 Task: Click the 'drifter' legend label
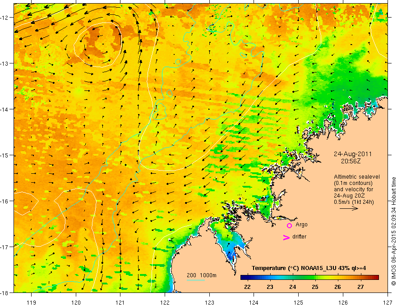pyautogui.click(x=299, y=237)
